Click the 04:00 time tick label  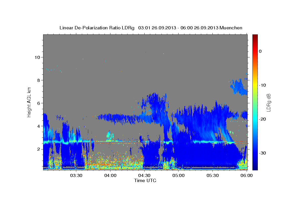(111, 176)
